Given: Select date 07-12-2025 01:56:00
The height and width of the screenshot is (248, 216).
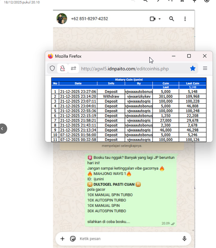Looking at the screenshot, I should pos(78,135).
